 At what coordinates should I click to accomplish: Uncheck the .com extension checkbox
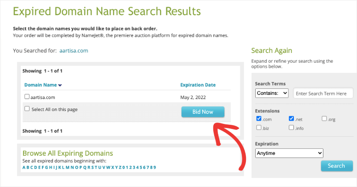(x=258, y=118)
